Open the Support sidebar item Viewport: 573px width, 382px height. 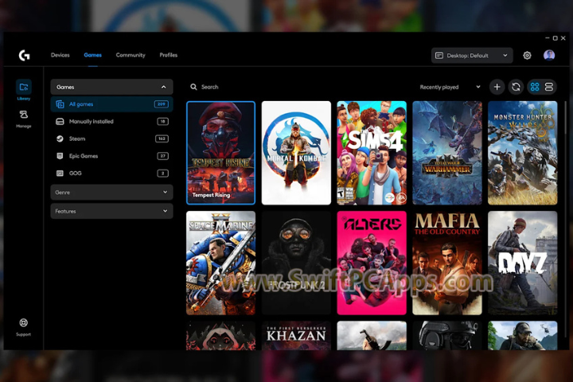click(x=23, y=327)
